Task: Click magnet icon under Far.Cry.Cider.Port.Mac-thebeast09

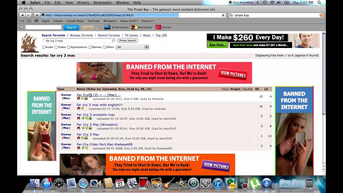Action: (x=79, y=148)
